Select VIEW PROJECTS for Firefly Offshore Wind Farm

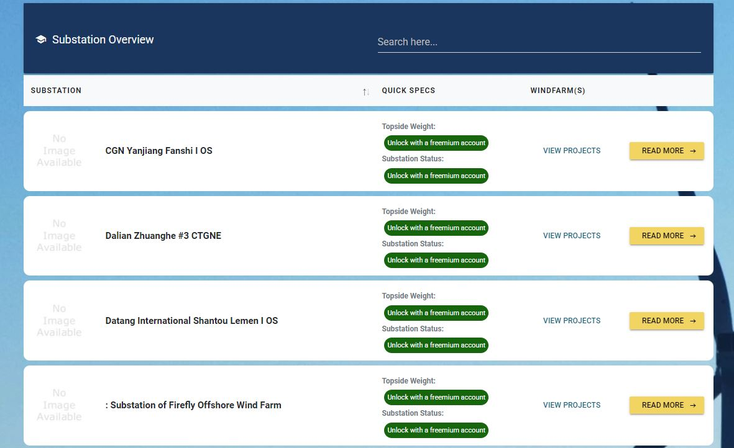click(571, 405)
